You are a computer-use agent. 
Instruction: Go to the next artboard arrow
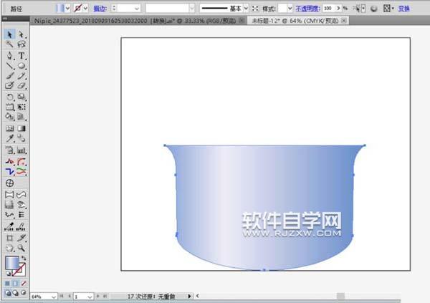(97, 296)
